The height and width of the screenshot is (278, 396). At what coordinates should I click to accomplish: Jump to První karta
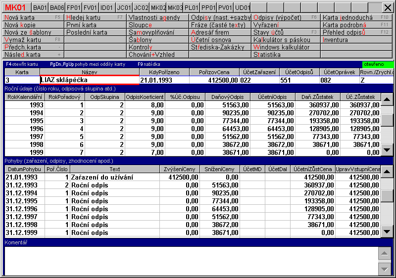[x=95, y=25]
